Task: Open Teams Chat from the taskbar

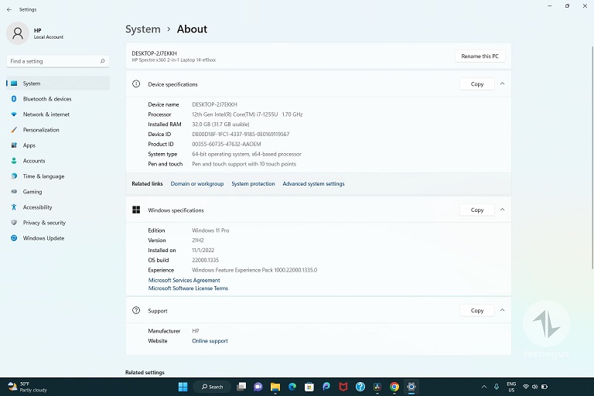Action: pyautogui.click(x=258, y=387)
